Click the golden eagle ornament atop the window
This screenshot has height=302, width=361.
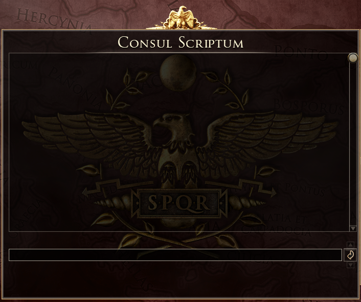point(181,18)
